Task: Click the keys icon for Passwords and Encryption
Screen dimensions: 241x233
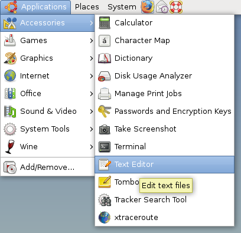Action: click(x=105, y=111)
